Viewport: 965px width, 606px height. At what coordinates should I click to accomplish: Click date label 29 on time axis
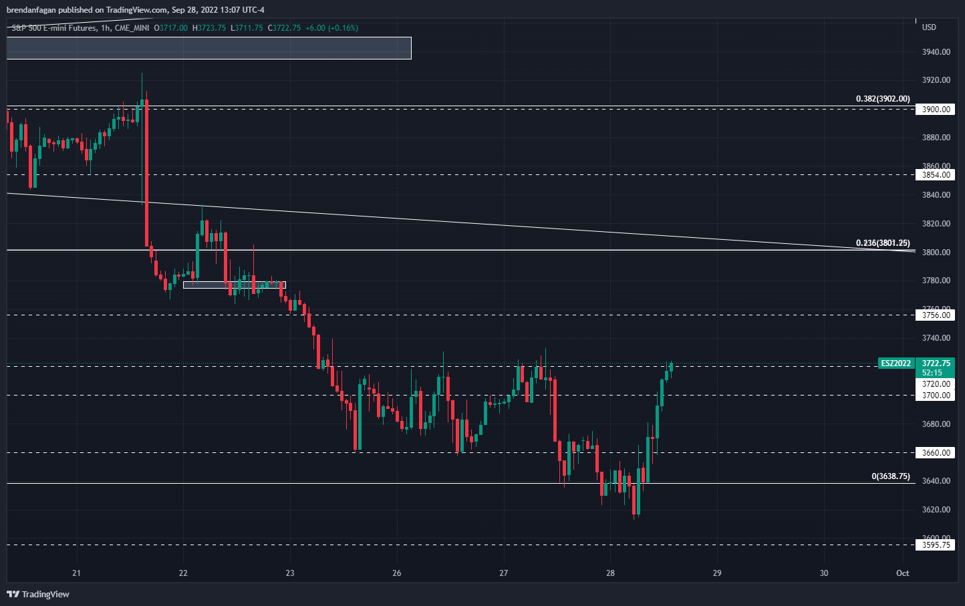point(717,573)
